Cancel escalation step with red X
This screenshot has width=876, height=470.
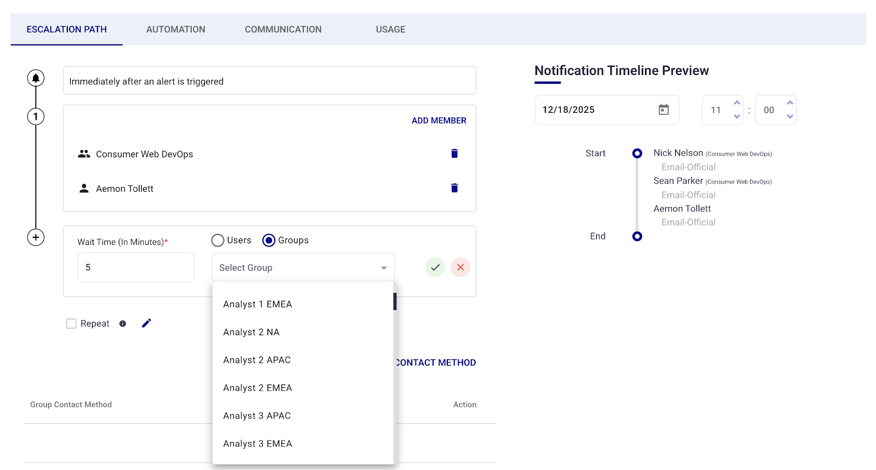tap(460, 267)
